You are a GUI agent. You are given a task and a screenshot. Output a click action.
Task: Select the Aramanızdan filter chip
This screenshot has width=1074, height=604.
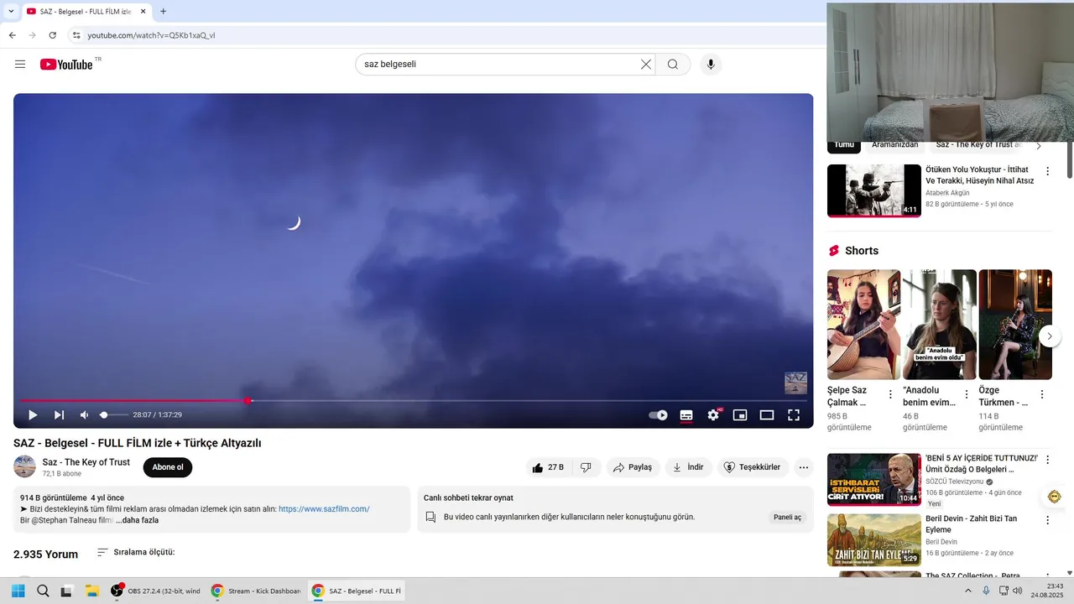(894, 146)
